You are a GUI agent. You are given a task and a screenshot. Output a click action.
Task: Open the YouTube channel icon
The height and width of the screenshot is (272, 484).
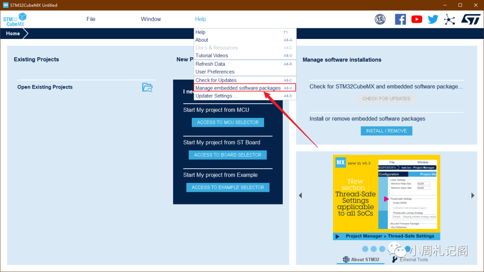[417, 19]
